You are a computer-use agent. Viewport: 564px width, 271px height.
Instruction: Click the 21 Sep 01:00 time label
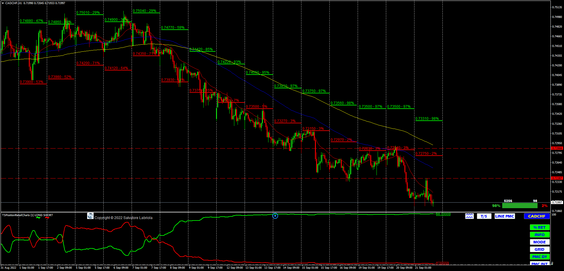pos(423,267)
